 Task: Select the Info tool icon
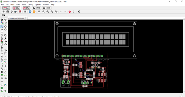pos(2,20)
